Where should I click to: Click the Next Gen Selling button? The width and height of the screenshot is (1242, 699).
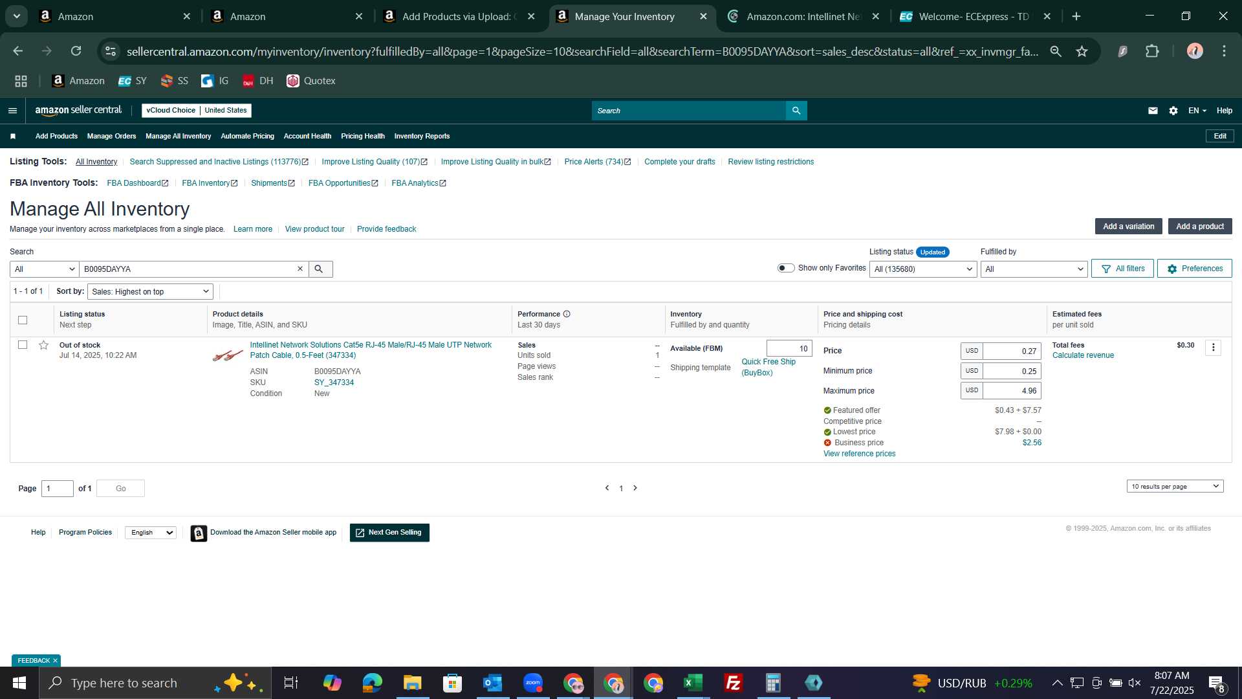tap(389, 533)
